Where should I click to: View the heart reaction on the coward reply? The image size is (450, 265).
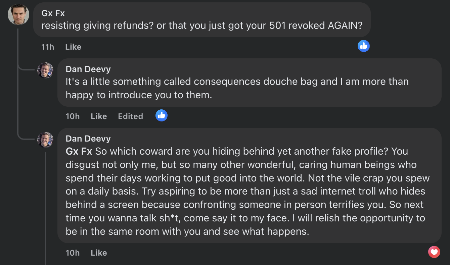point(434,252)
